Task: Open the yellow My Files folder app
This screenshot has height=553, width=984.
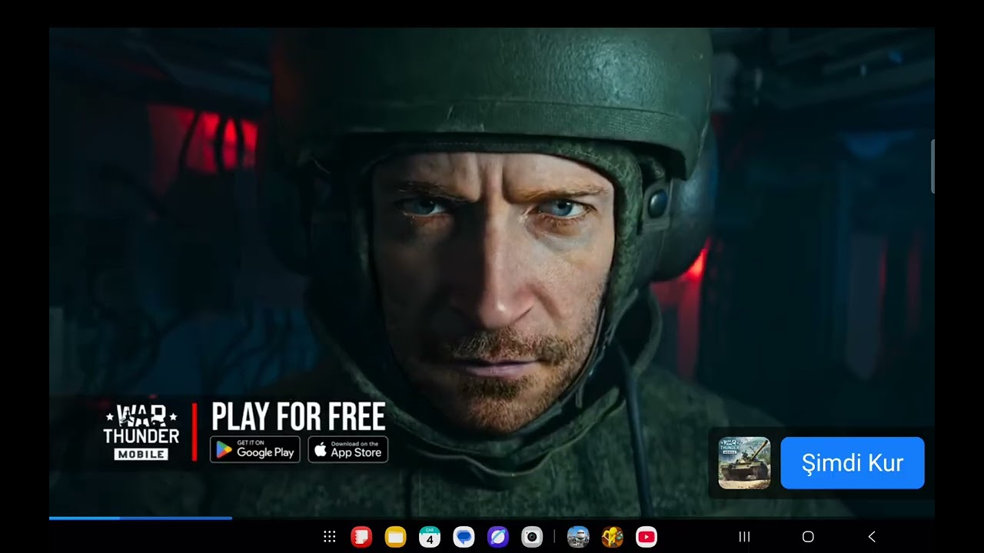Action: (x=395, y=537)
